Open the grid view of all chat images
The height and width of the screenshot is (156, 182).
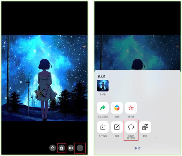click(71, 148)
